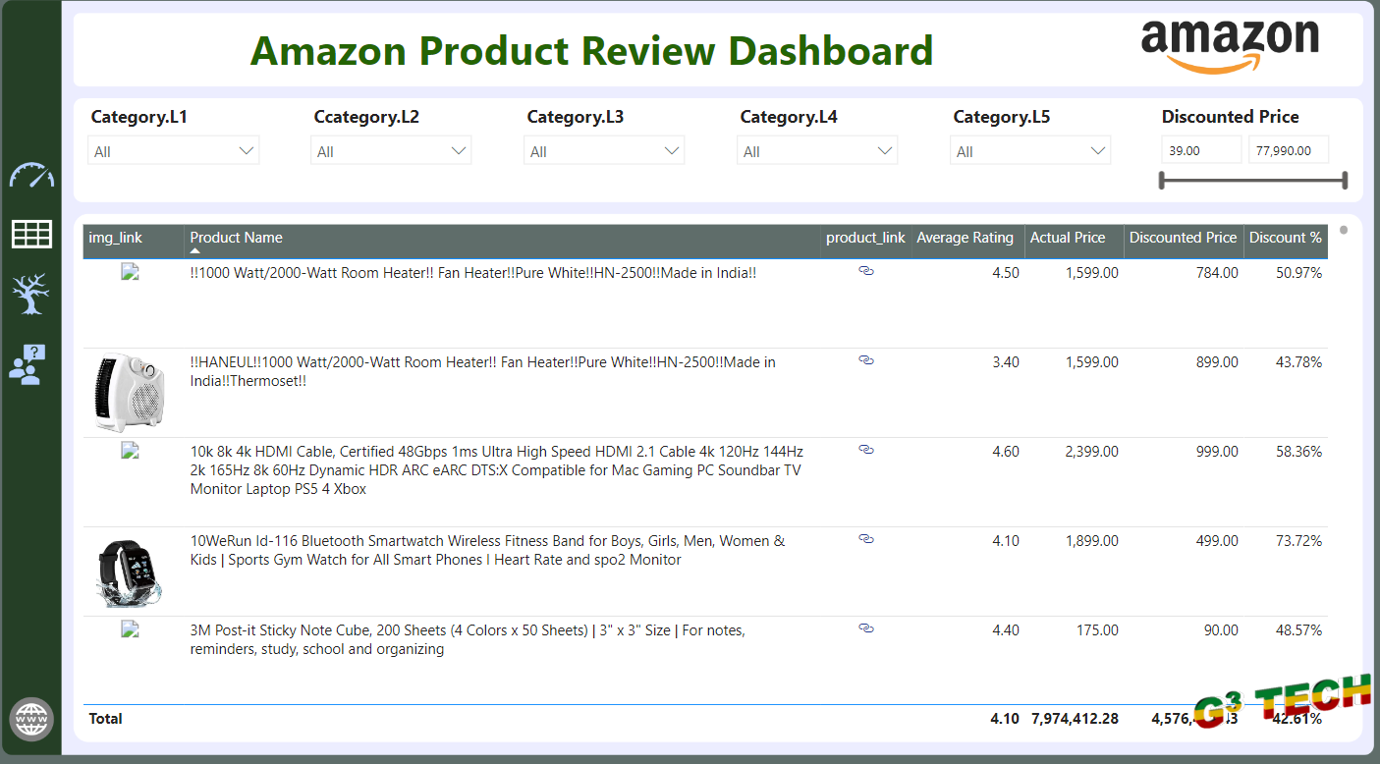The image size is (1380, 764).
Task: Open product link for HANEUL Room Heater row
Action: tap(866, 360)
